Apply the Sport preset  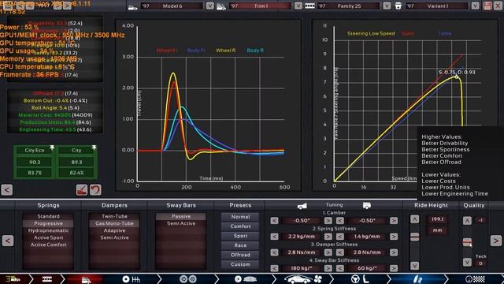click(x=240, y=236)
